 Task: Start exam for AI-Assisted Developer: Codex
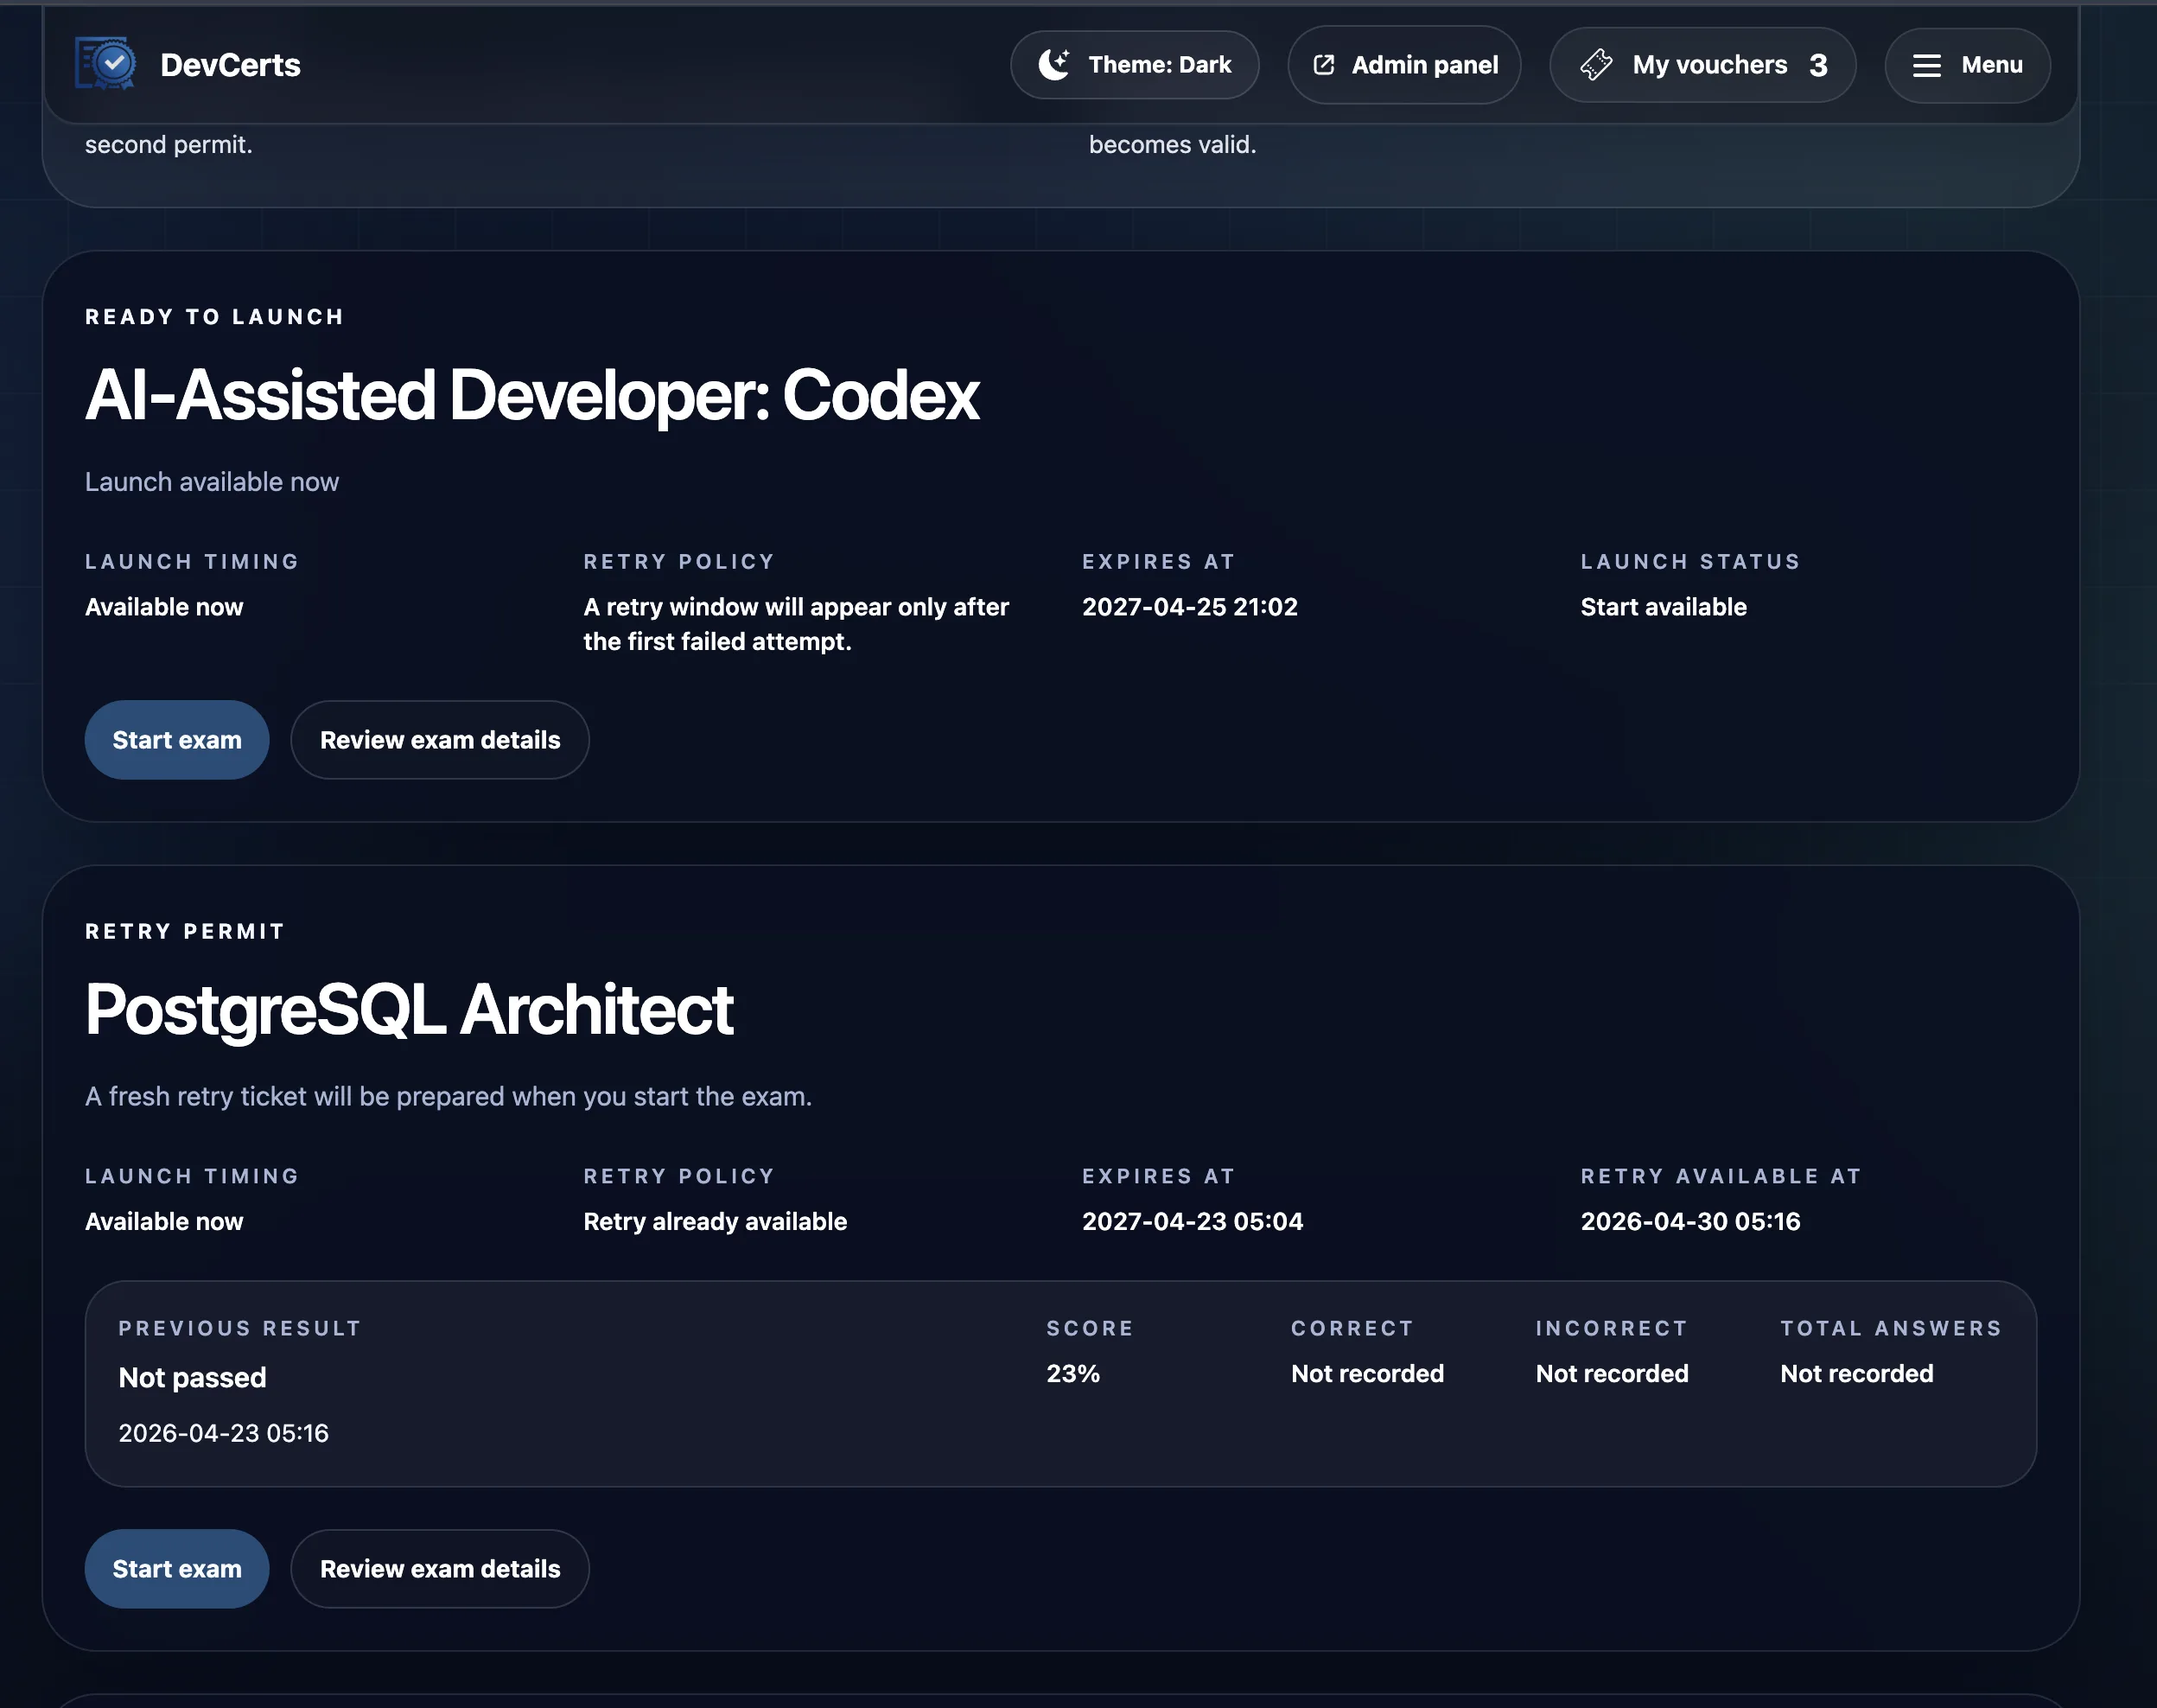(177, 740)
